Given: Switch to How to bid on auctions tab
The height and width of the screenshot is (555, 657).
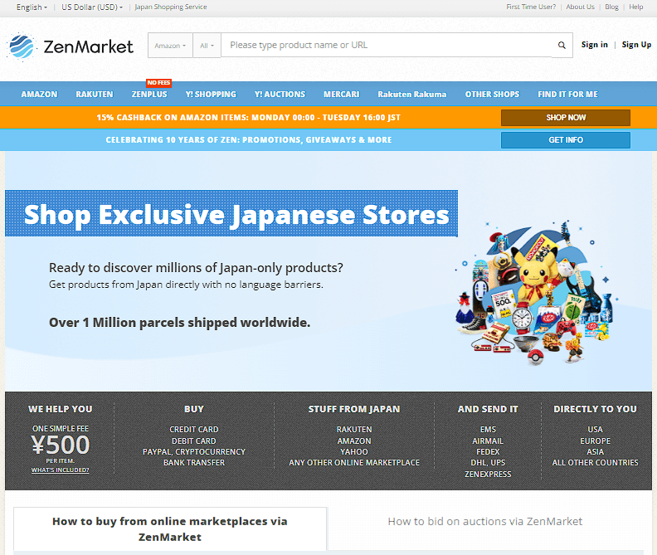Looking at the screenshot, I should [x=484, y=522].
